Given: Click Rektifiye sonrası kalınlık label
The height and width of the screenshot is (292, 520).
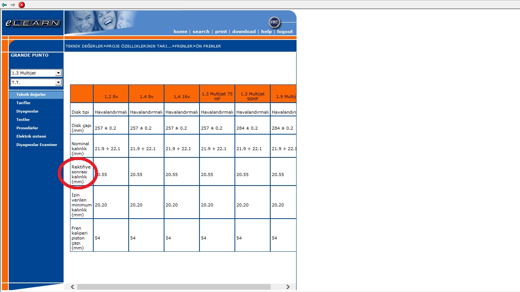Looking at the screenshot, I should click(81, 175).
